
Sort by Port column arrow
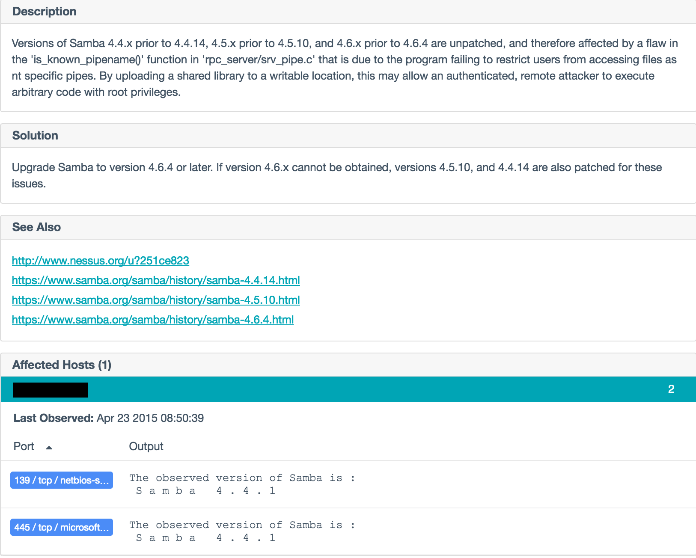point(49,447)
